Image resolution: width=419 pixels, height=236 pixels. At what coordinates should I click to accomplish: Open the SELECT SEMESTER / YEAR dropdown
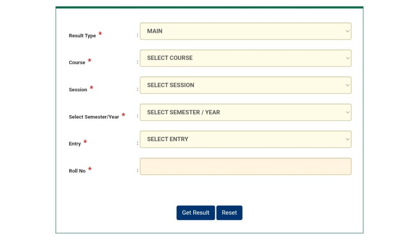click(x=246, y=112)
